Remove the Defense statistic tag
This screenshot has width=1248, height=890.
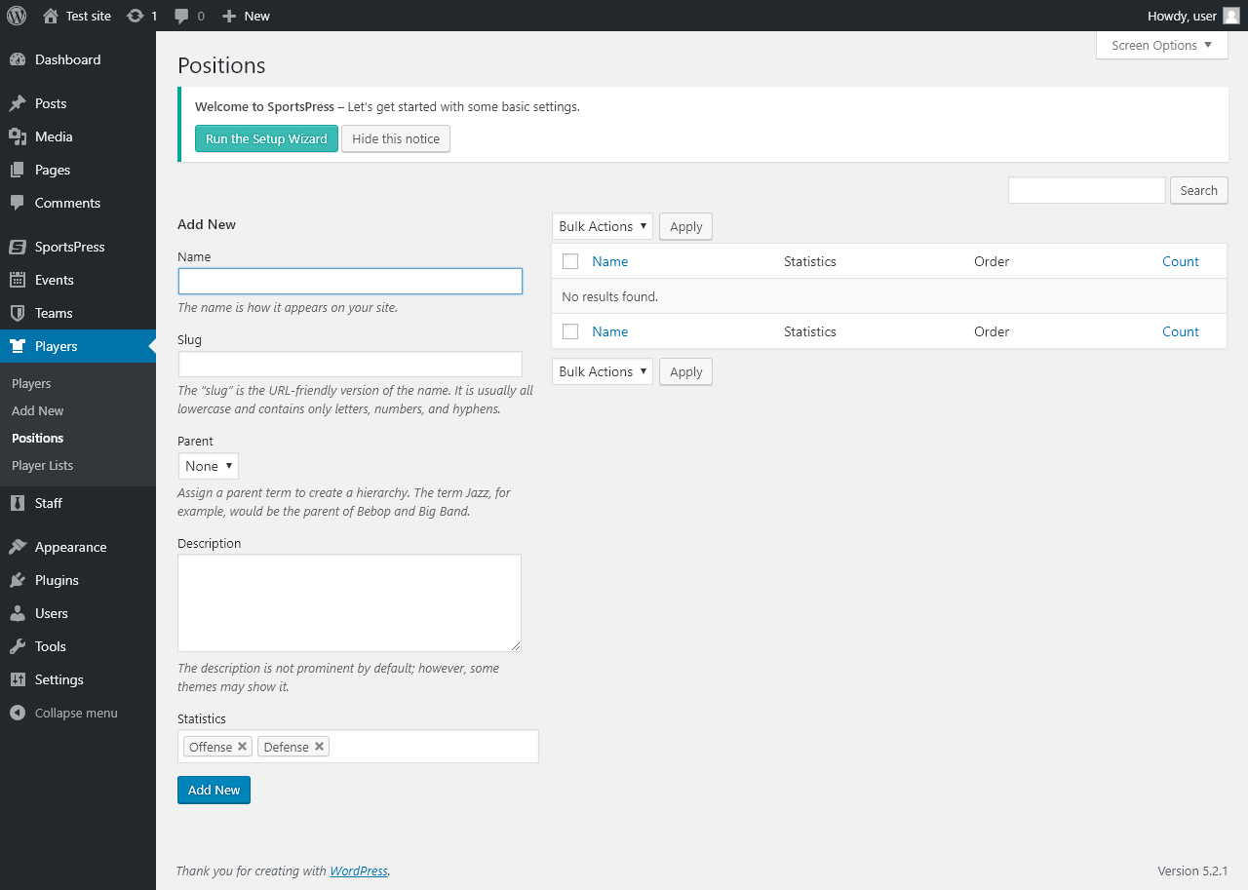coord(319,747)
